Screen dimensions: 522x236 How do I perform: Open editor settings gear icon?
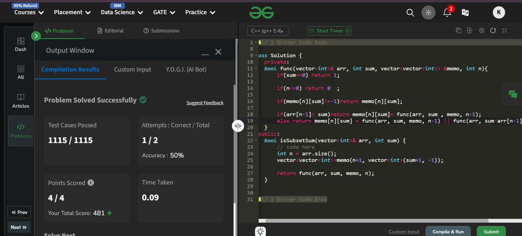tap(482, 30)
